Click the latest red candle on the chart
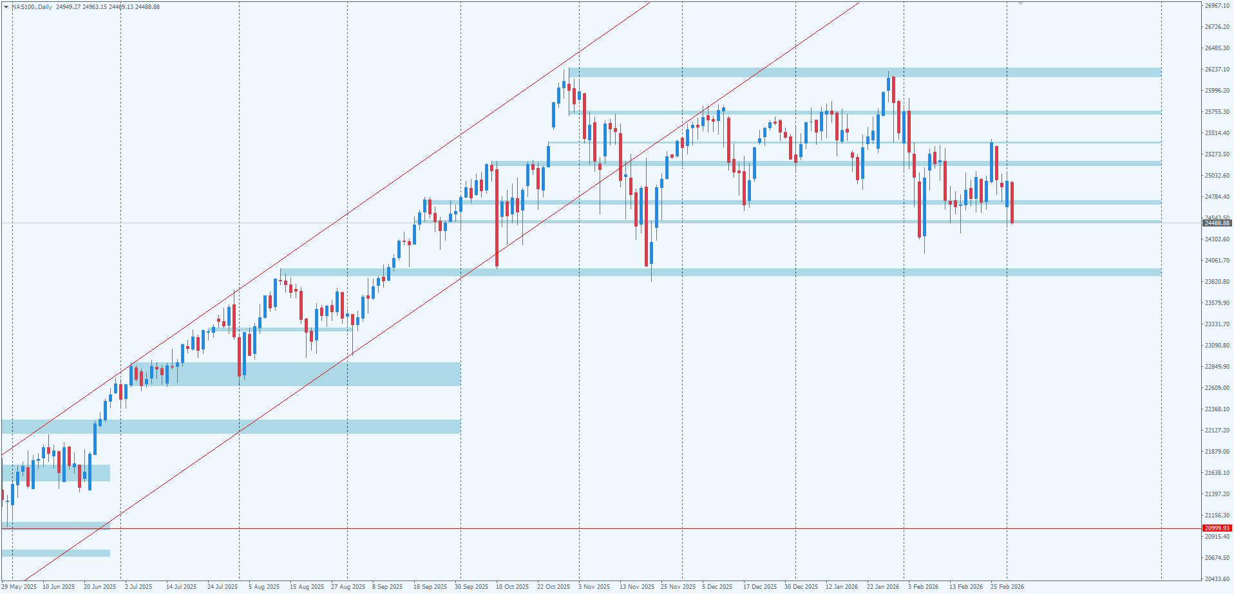 pyautogui.click(x=1012, y=203)
